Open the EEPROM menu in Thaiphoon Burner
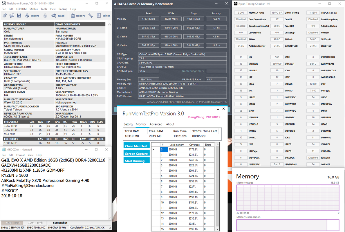The width and height of the screenshot is (345, 232). [21, 9]
